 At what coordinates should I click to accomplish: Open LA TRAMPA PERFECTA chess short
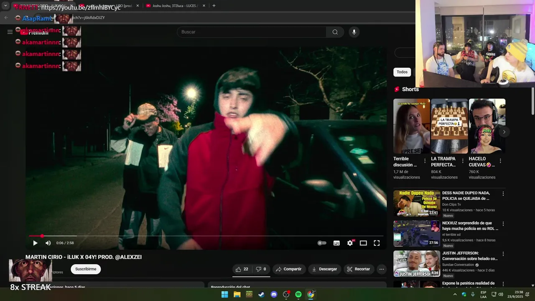(449, 126)
